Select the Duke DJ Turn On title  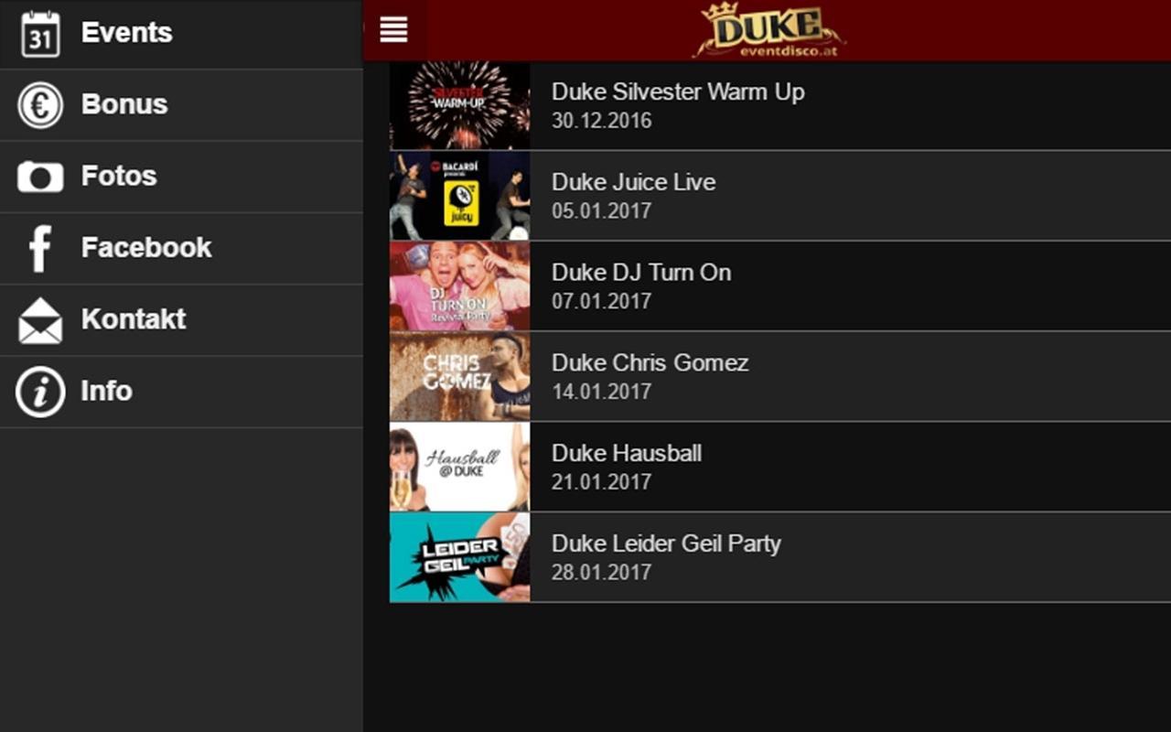641,273
